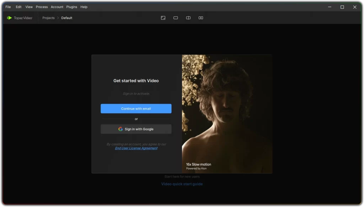
Task: Open the End User License Agreement link
Action: (x=136, y=148)
